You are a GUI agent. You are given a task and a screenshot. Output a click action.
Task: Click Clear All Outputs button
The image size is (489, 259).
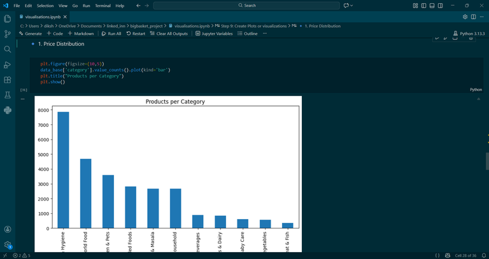point(169,34)
